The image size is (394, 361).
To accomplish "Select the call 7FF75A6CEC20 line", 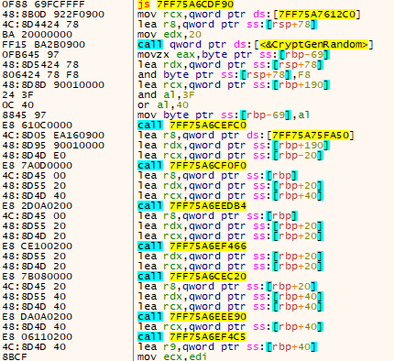I will point(192,277).
